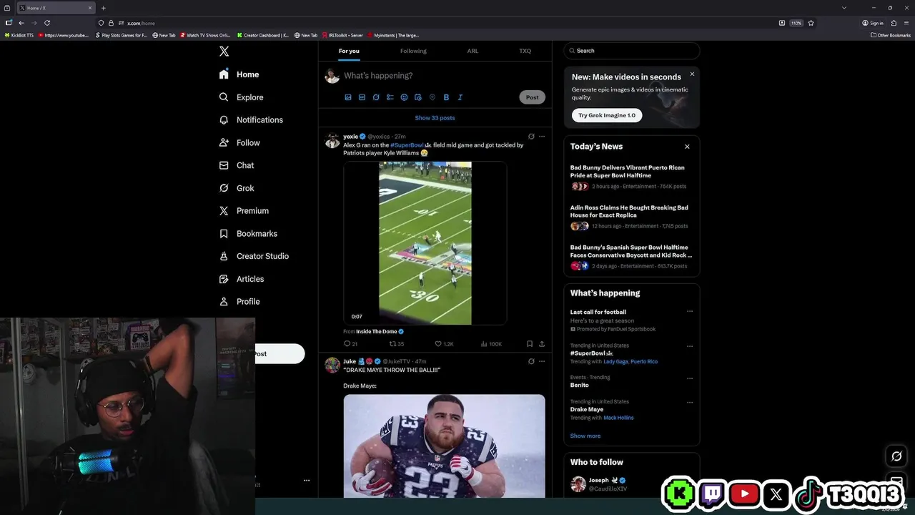Image resolution: width=915 pixels, height=515 pixels.
Task: Click the grey Post button in composer
Action: pyautogui.click(x=532, y=97)
